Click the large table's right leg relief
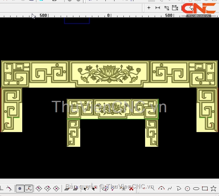Image resolution: width=219 pixels, height=196 pixels. point(207,110)
